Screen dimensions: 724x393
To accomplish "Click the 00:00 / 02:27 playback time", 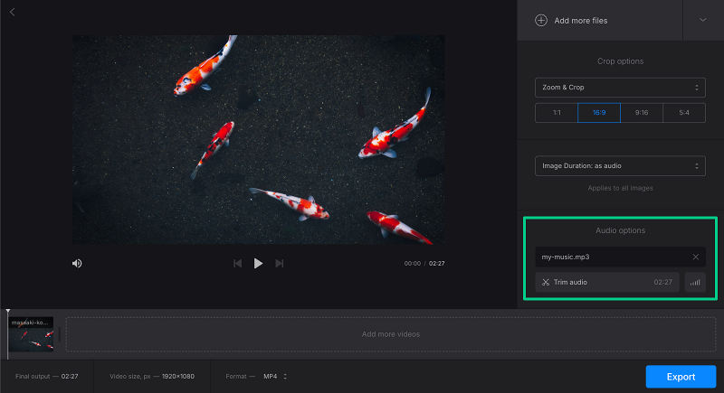I will tap(424, 264).
